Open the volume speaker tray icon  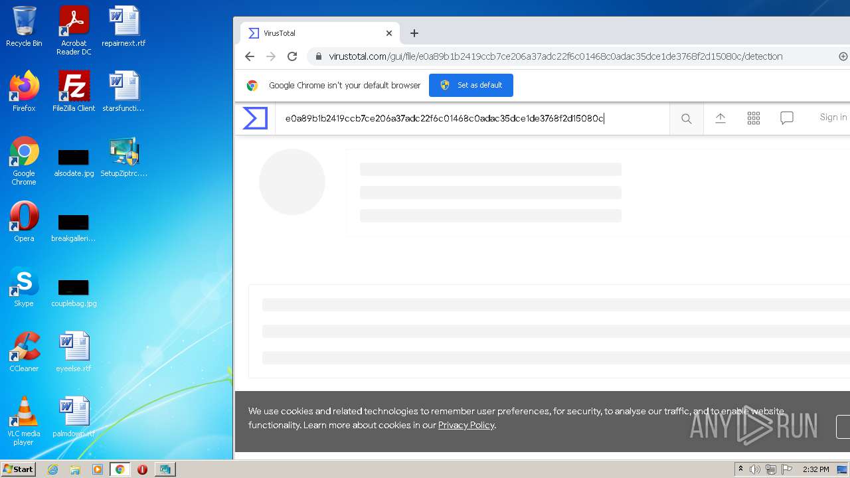[x=755, y=469]
